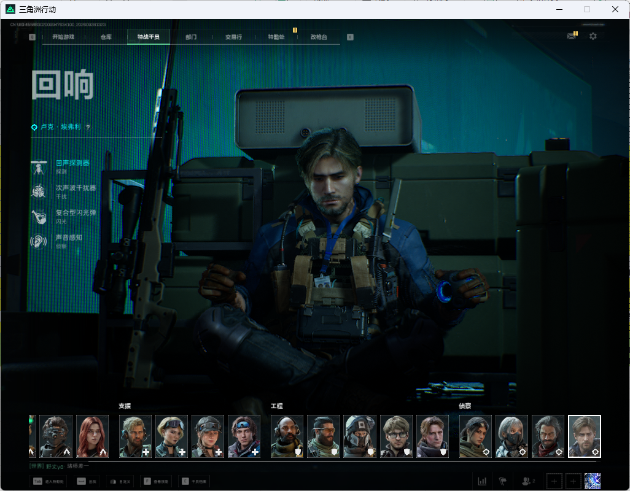The image size is (630, 491).
Task: Switch to the 开始游戏 tab
Action: tap(63, 37)
